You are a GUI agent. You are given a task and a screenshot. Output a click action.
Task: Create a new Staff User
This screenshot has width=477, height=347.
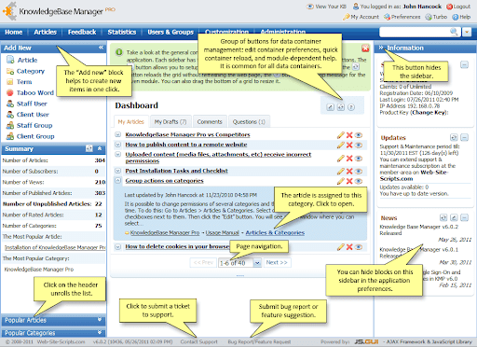click(x=32, y=104)
